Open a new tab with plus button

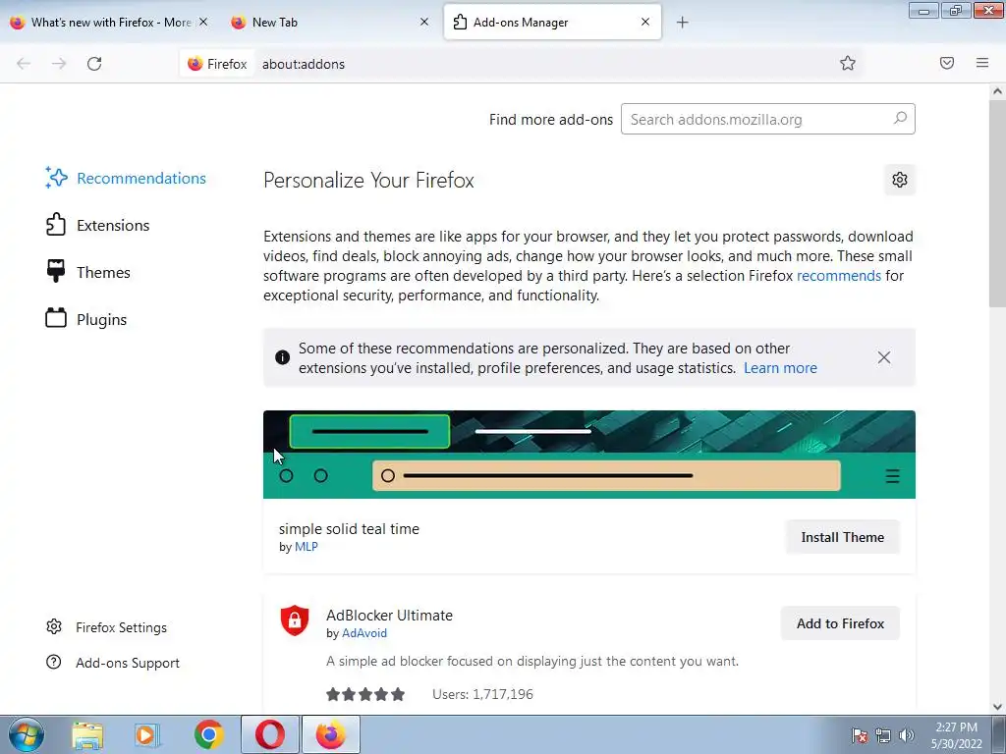[682, 23]
